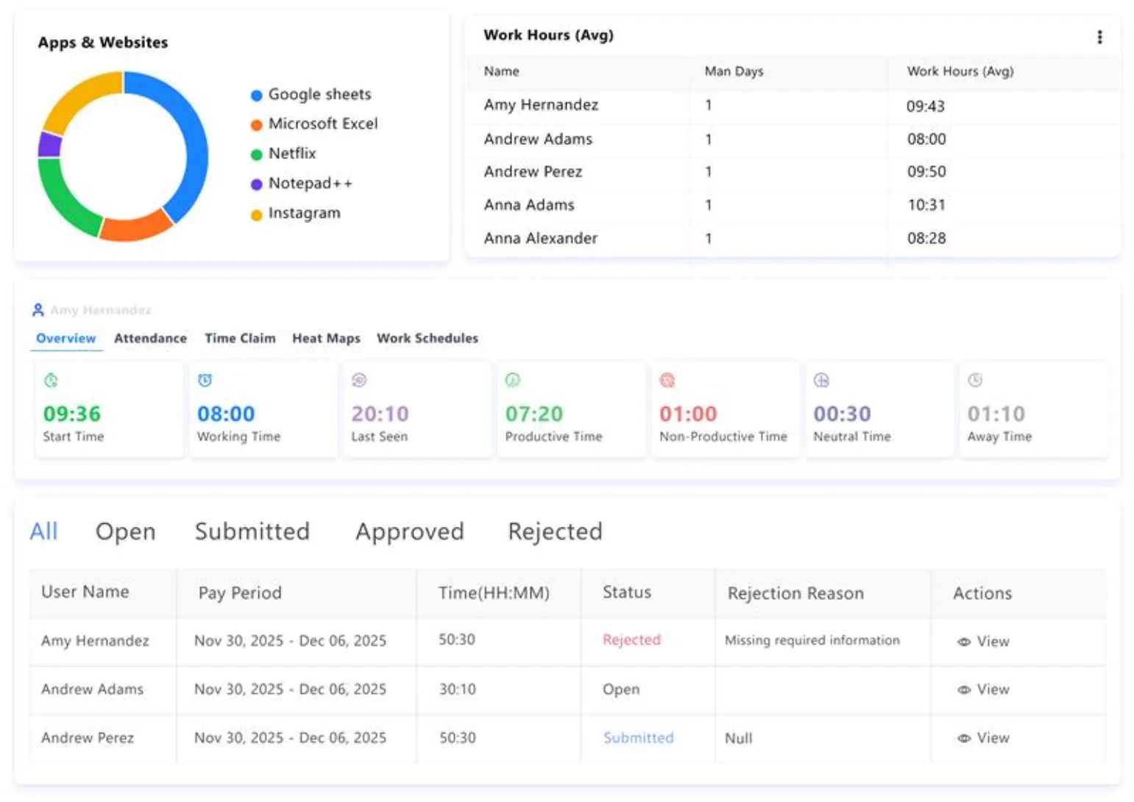Click the green Netflix legend dot

click(256, 154)
